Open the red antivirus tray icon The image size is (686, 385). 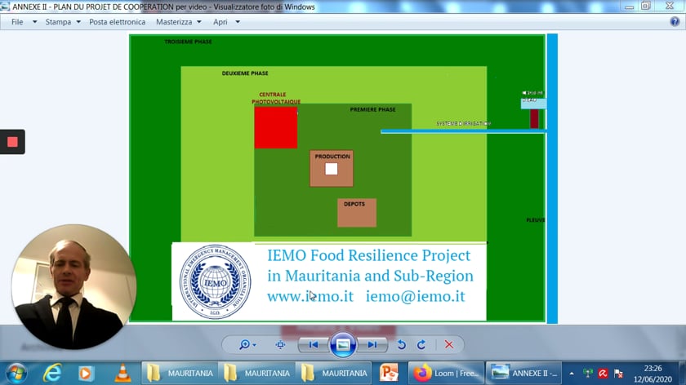coord(603,374)
